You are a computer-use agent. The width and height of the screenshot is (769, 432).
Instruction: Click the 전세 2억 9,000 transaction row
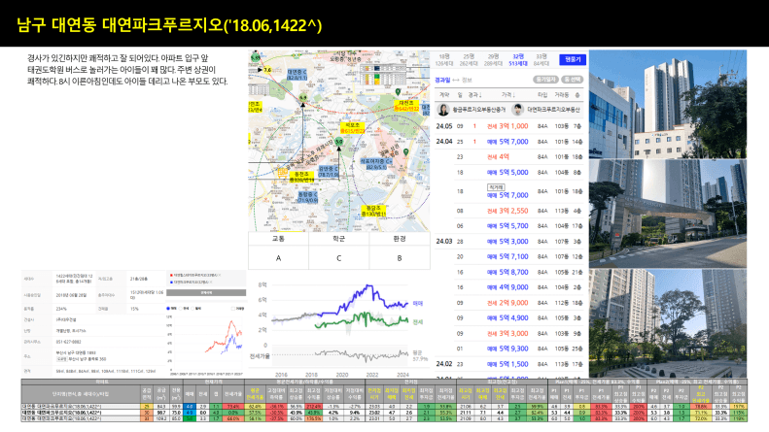[509, 303]
